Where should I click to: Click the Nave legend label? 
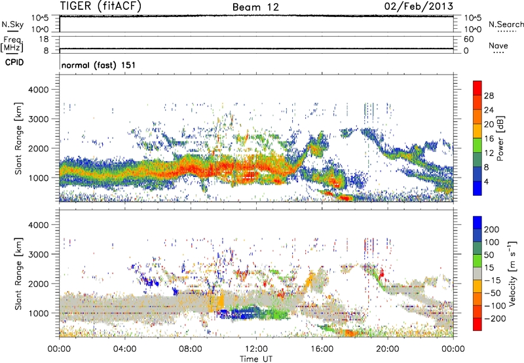pyautogui.click(x=498, y=45)
